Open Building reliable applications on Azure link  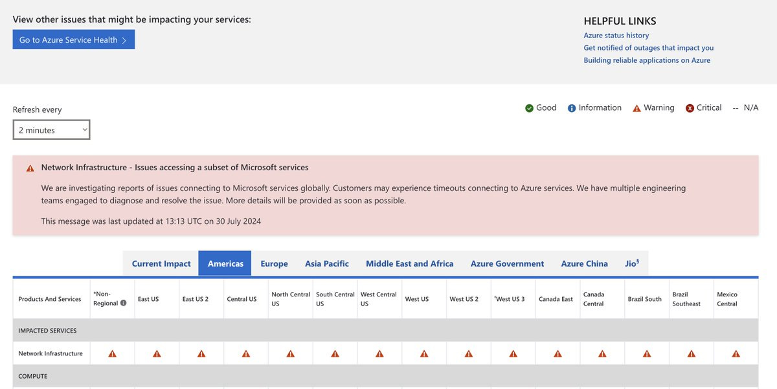(647, 60)
